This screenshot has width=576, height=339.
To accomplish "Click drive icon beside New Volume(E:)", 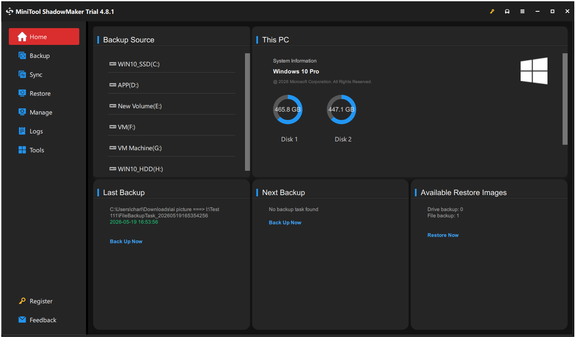I will click(x=113, y=106).
